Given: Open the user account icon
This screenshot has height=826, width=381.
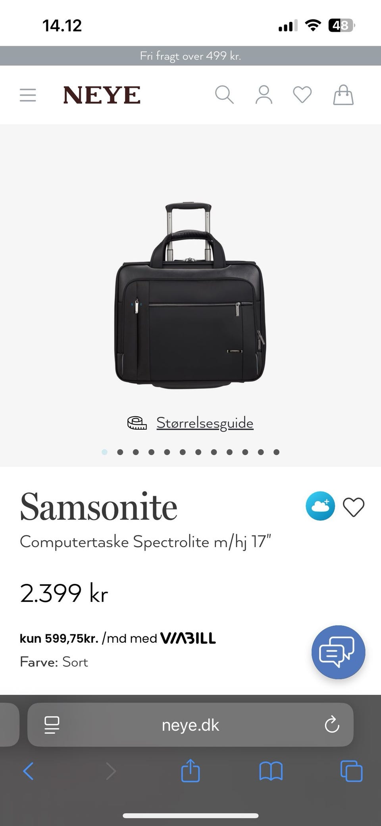Looking at the screenshot, I should pos(264,95).
